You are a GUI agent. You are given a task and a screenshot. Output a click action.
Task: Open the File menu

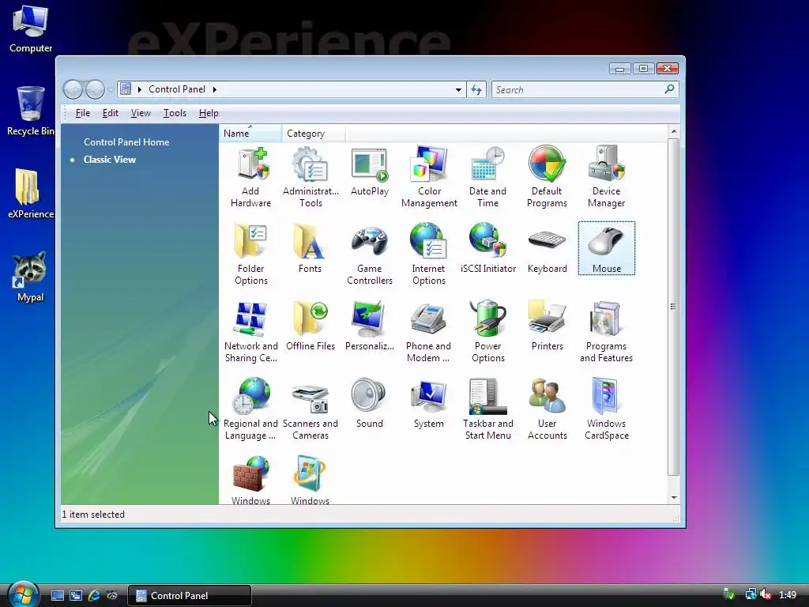pyautogui.click(x=82, y=113)
